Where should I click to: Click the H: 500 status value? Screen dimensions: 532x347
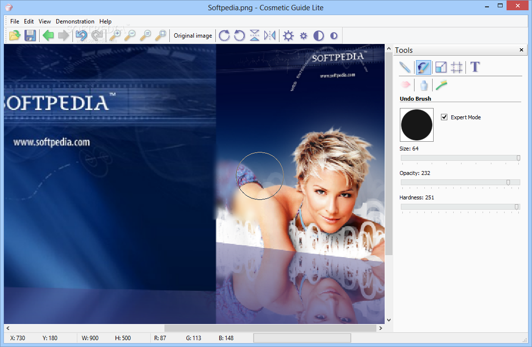tap(123, 338)
